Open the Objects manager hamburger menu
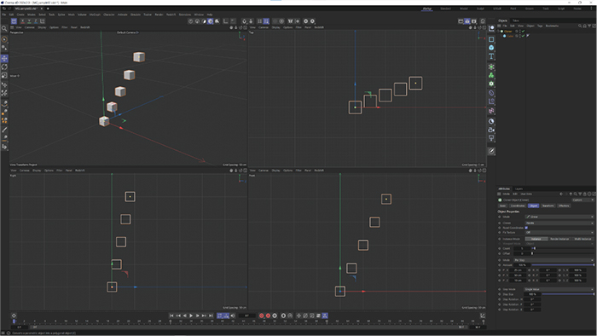Image resolution: width=597 pixels, height=336 pixels. [x=499, y=26]
